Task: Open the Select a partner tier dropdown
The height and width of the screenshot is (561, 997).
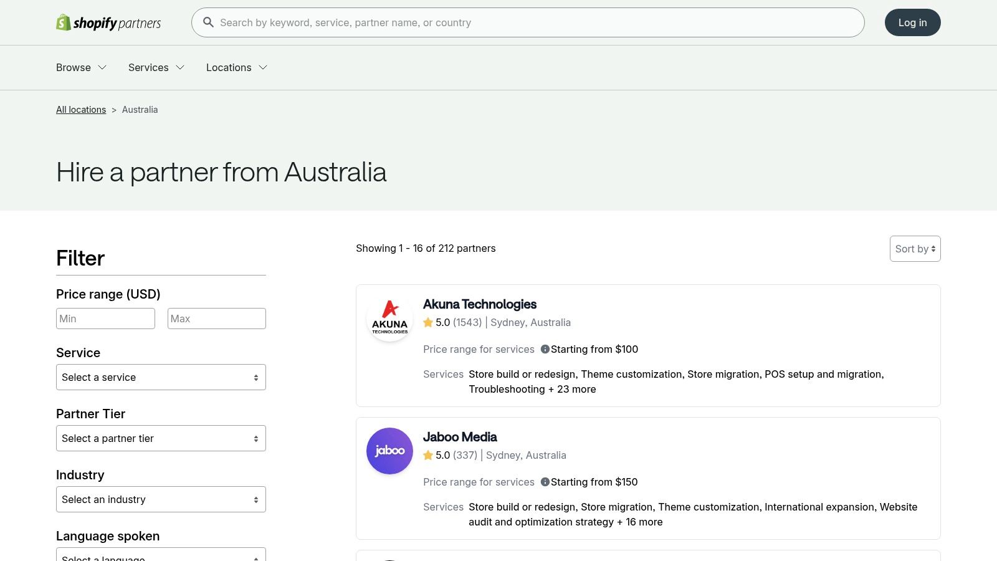Action: click(x=161, y=438)
